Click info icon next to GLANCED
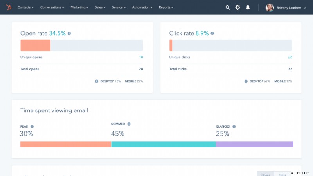 234,126
